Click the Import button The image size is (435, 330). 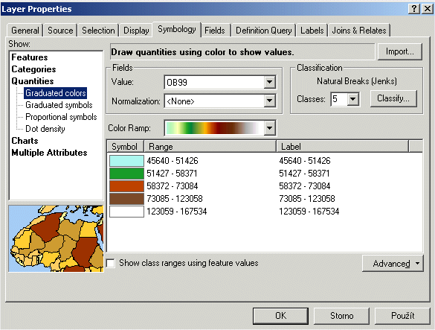(400, 51)
